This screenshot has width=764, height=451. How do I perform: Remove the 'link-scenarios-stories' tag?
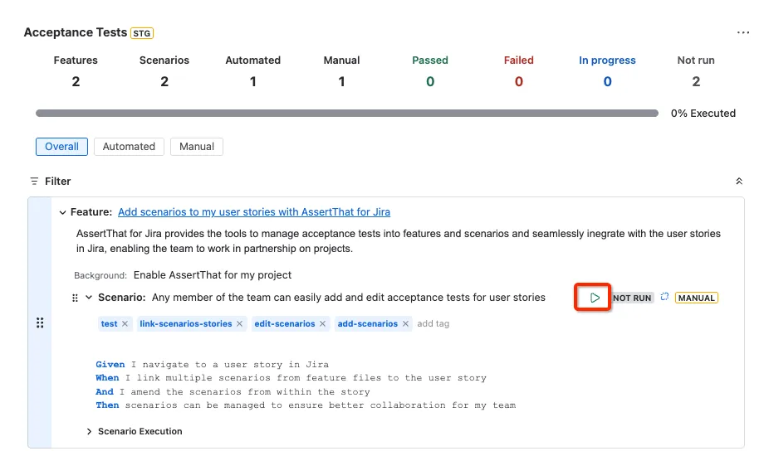coord(239,323)
